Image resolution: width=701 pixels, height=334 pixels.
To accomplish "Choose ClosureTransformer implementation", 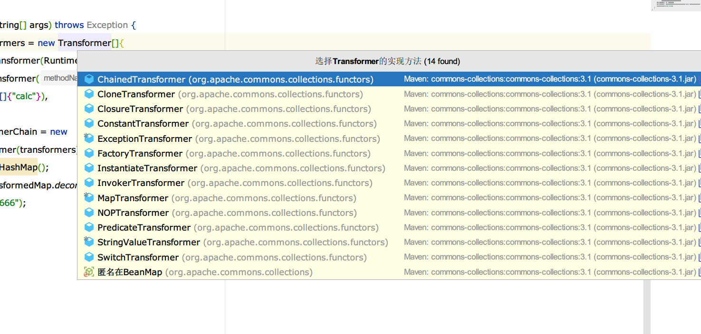I will pyautogui.click(x=389, y=109).
